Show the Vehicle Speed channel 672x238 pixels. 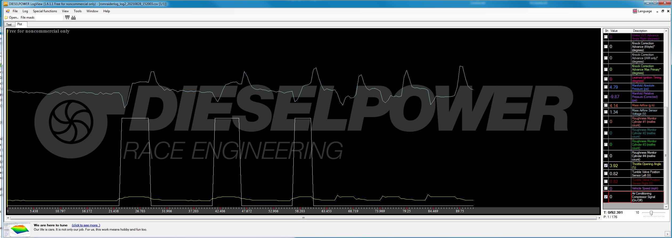point(606,189)
